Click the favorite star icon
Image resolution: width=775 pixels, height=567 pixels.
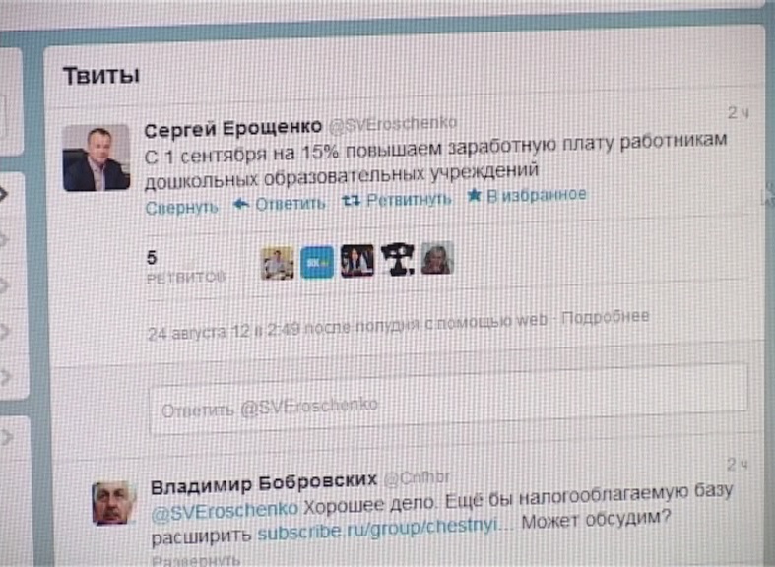[474, 196]
